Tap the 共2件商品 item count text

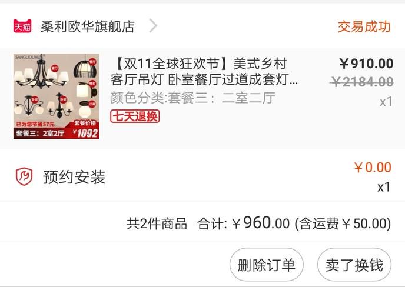pyautogui.click(x=157, y=223)
